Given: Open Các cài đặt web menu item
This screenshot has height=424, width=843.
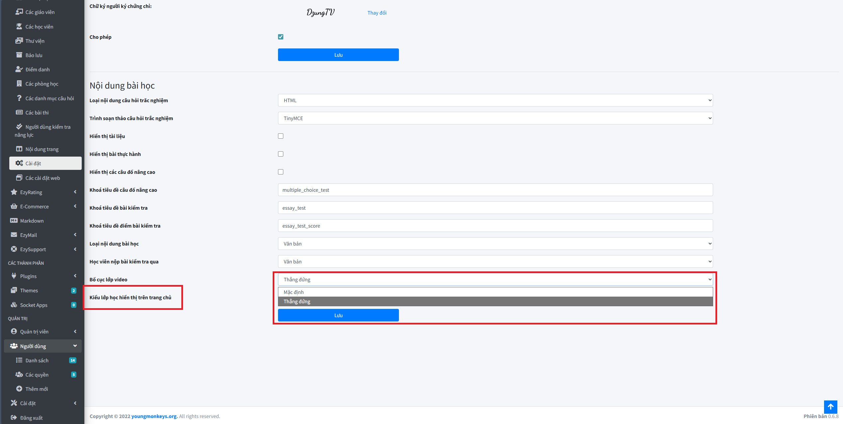Looking at the screenshot, I should click(43, 178).
